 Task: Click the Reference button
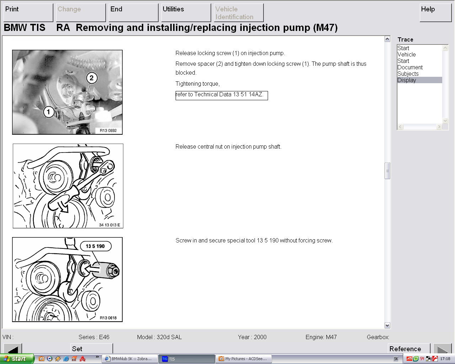coord(409,349)
